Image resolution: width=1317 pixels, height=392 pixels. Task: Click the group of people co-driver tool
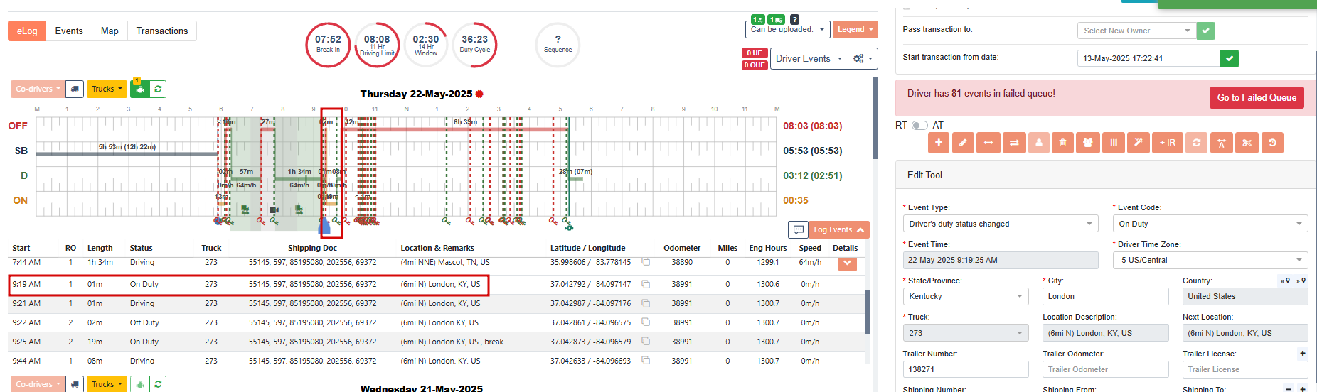tap(1087, 143)
